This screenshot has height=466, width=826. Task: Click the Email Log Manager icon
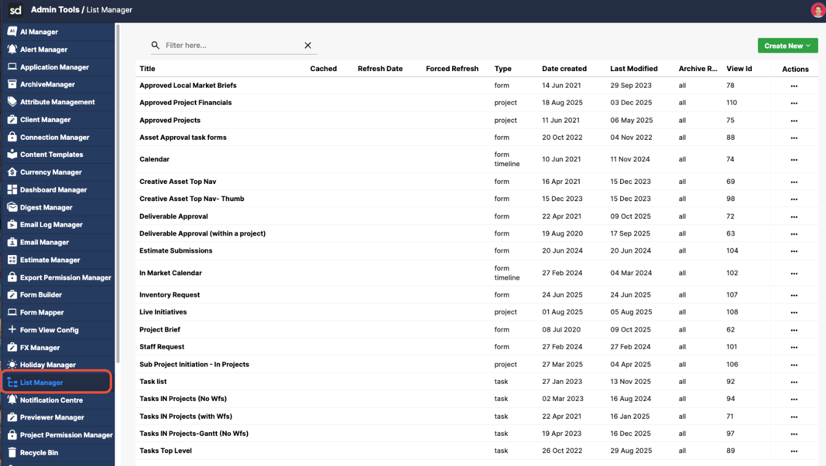[x=12, y=224]
